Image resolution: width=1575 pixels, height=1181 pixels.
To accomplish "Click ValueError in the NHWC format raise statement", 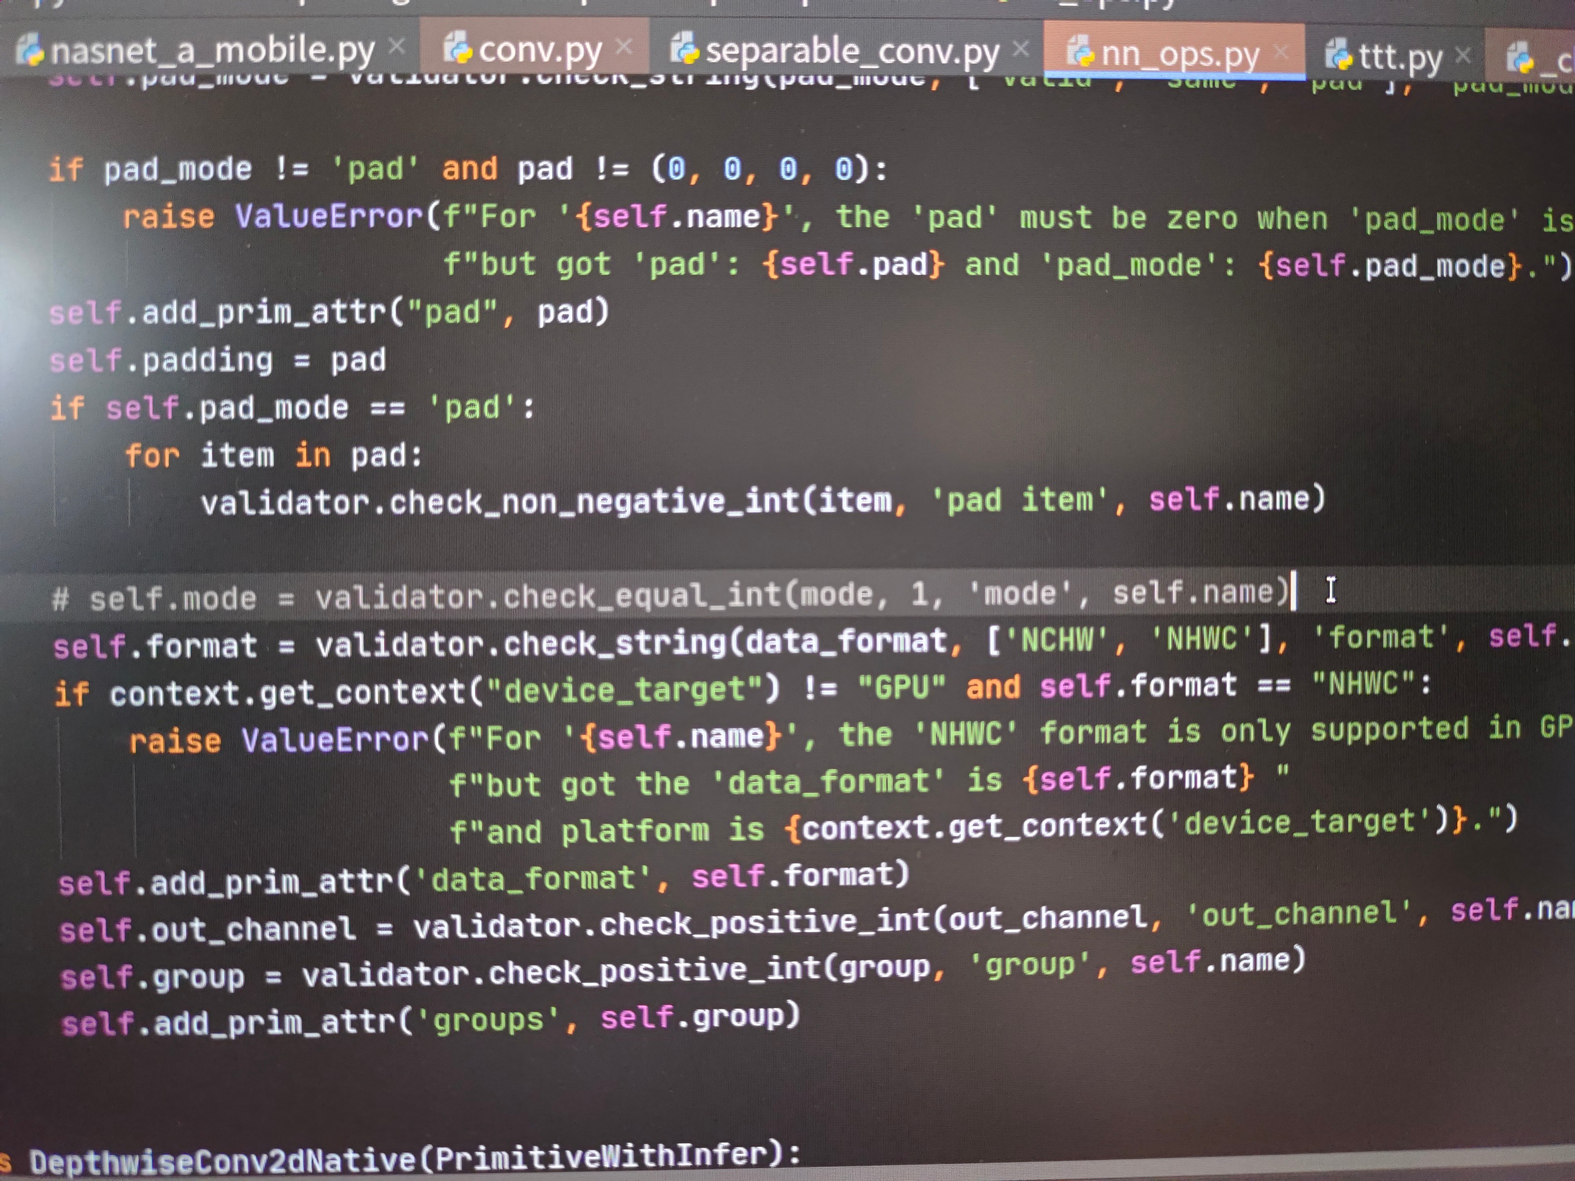I will pos(335,740).
